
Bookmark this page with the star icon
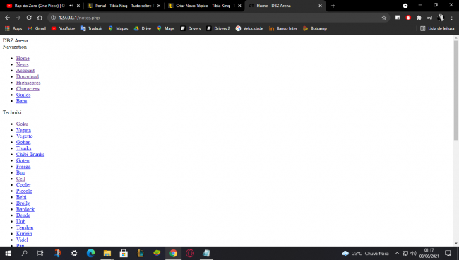[383, 18]
